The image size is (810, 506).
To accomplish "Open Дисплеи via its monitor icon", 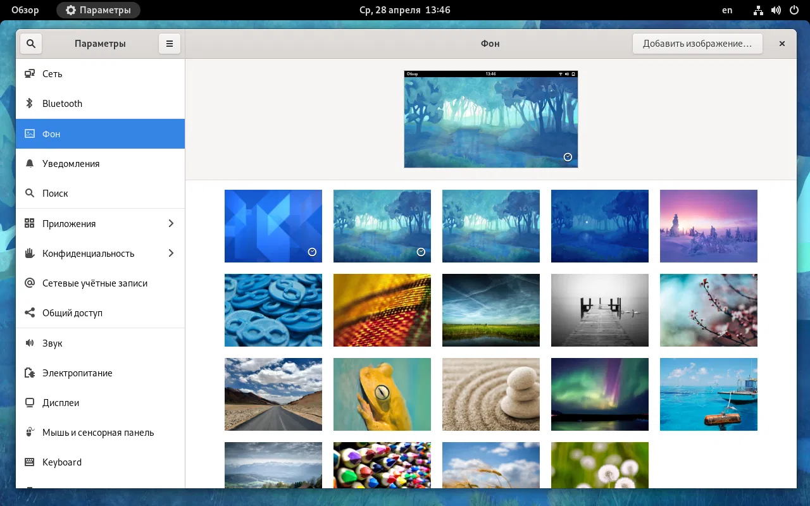I will tap(30, 402).
